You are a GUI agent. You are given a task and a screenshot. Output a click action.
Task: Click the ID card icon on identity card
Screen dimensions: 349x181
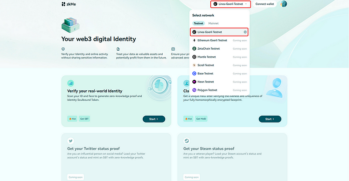[71, 83]
